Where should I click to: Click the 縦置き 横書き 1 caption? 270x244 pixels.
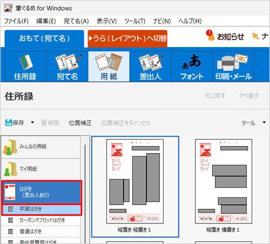222,230
